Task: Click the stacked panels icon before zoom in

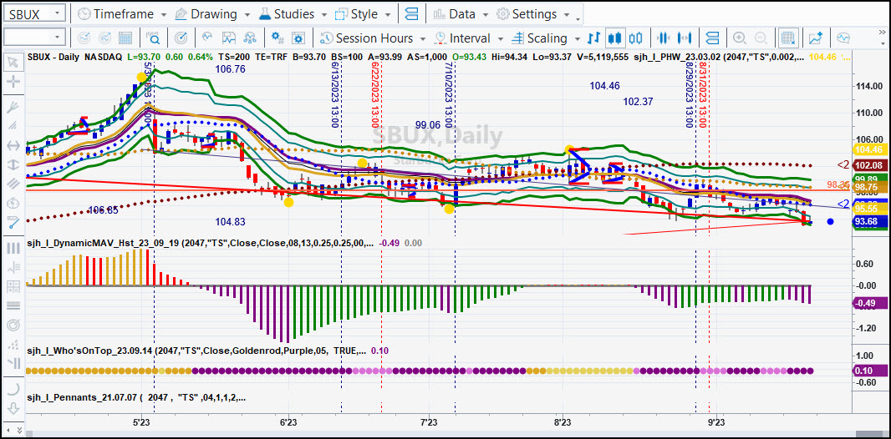Action: click(713, 38)
